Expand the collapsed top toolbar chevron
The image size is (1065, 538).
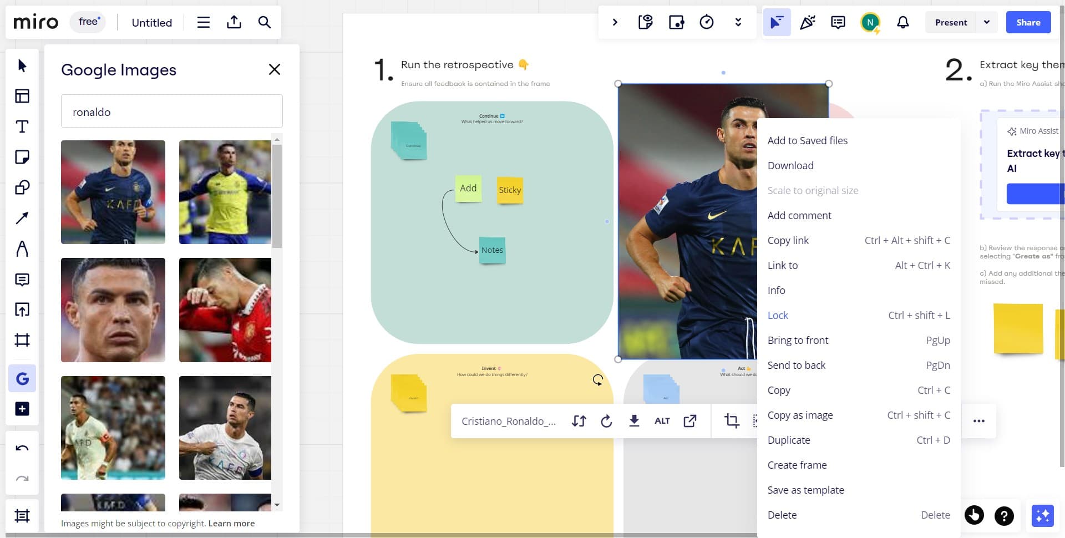[615, 22]
